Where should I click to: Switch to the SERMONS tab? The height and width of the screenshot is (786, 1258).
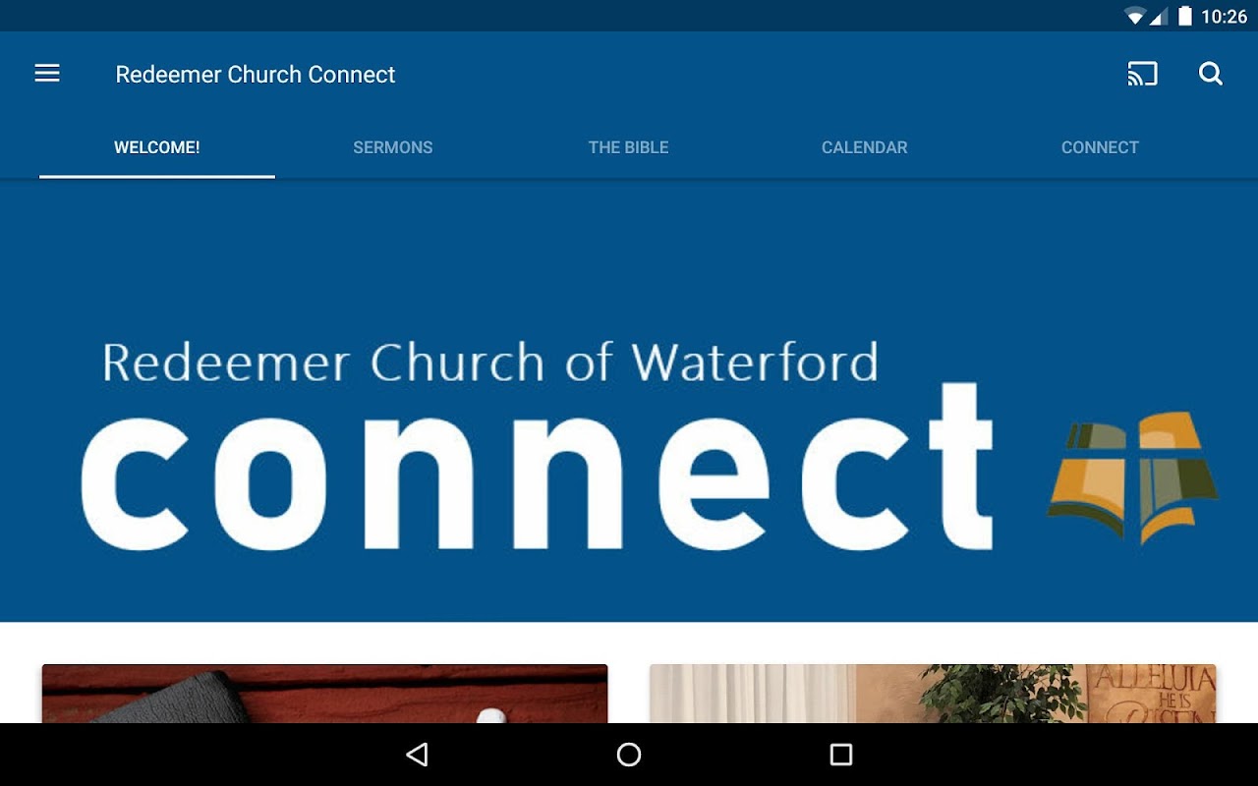pyautogui.click(x=393, y=147)
